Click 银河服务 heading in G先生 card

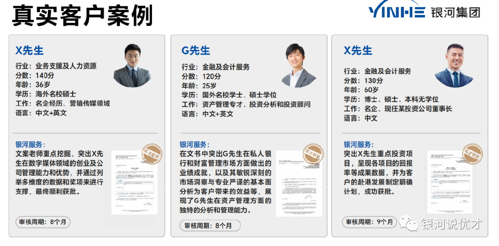click(195, 144)
